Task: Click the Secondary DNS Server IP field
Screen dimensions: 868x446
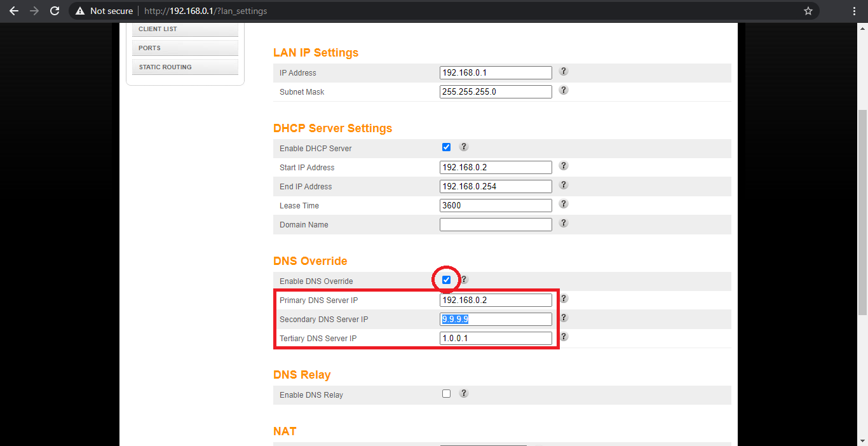Action: (496, 319)
